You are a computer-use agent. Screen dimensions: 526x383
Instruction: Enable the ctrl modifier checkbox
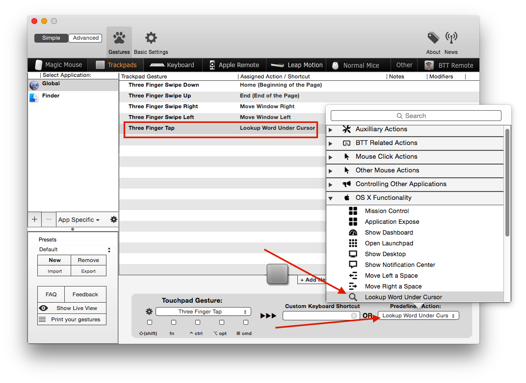click(198, 322)
